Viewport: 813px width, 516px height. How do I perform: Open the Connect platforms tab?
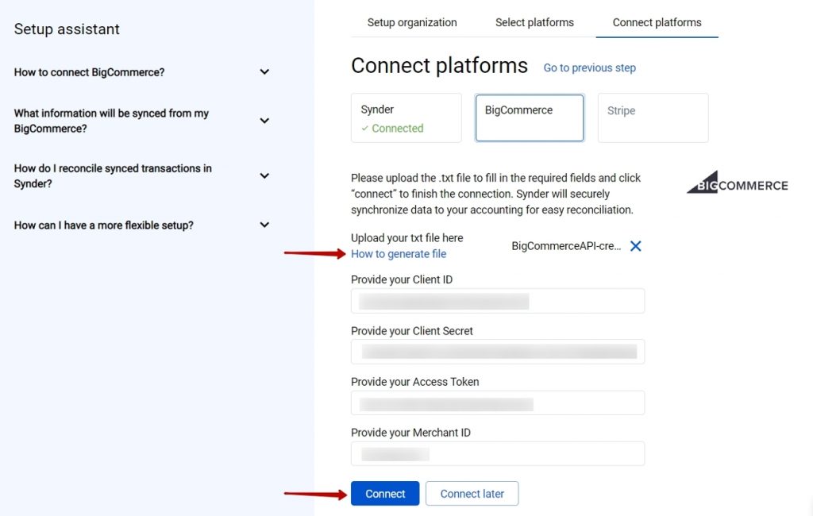pos(657,22)
